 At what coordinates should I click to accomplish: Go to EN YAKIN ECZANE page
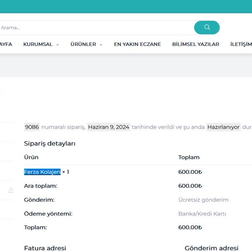click(x=137, y=44)
